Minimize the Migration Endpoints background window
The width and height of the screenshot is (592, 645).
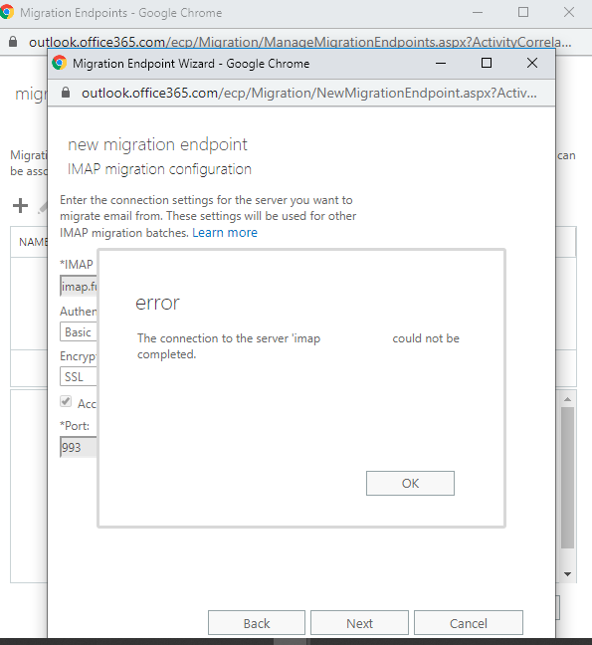[478, 12]
